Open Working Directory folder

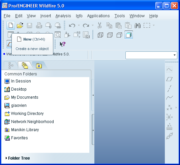24,114
